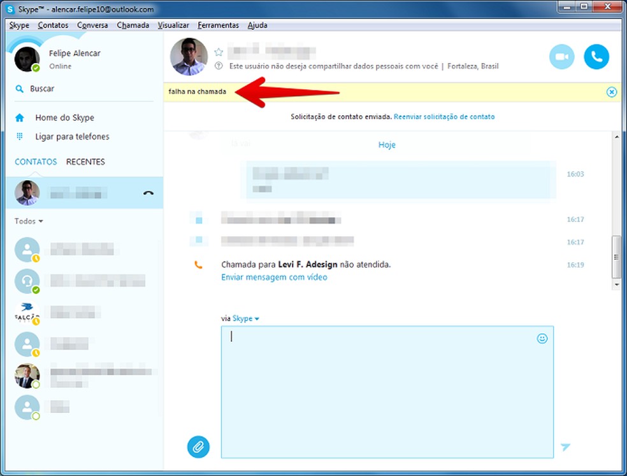Click the conversation scrollbar thumb
The width and height of the screenshot is (627, 476).
coord(616,257)
